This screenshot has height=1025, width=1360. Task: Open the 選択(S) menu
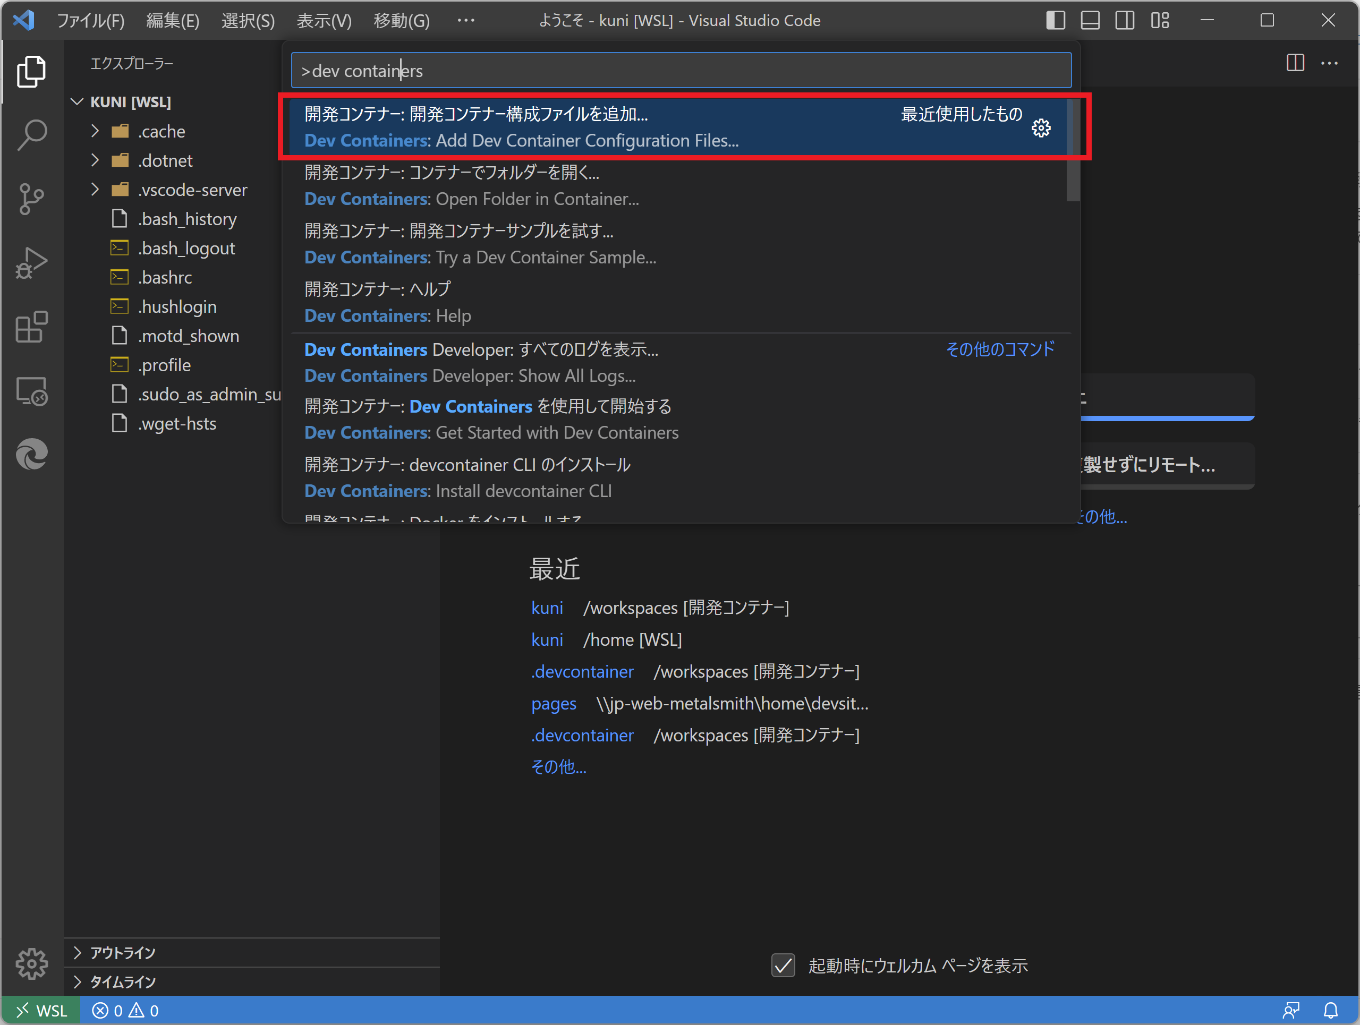tap(248, 20)
